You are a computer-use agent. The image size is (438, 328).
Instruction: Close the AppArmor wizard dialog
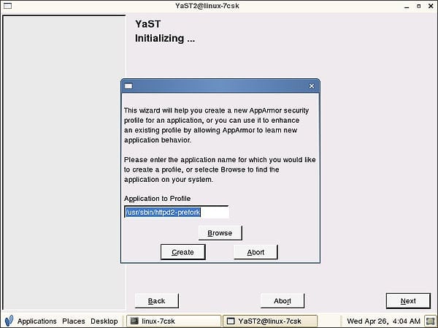point(312,86)
